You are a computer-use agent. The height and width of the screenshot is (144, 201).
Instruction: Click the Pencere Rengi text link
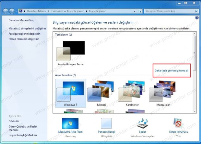click(106, 132)
